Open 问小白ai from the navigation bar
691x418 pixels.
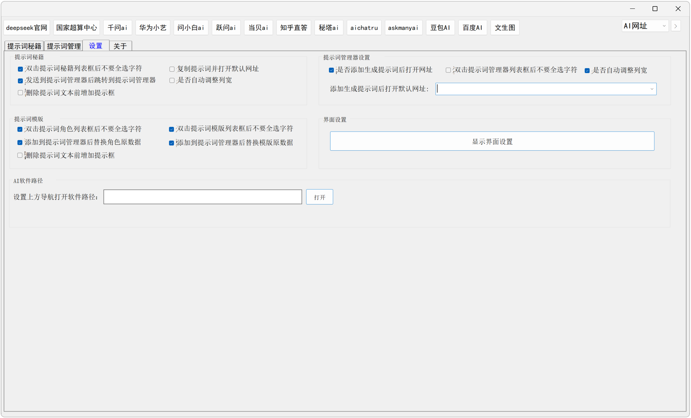tap(191, 28)
